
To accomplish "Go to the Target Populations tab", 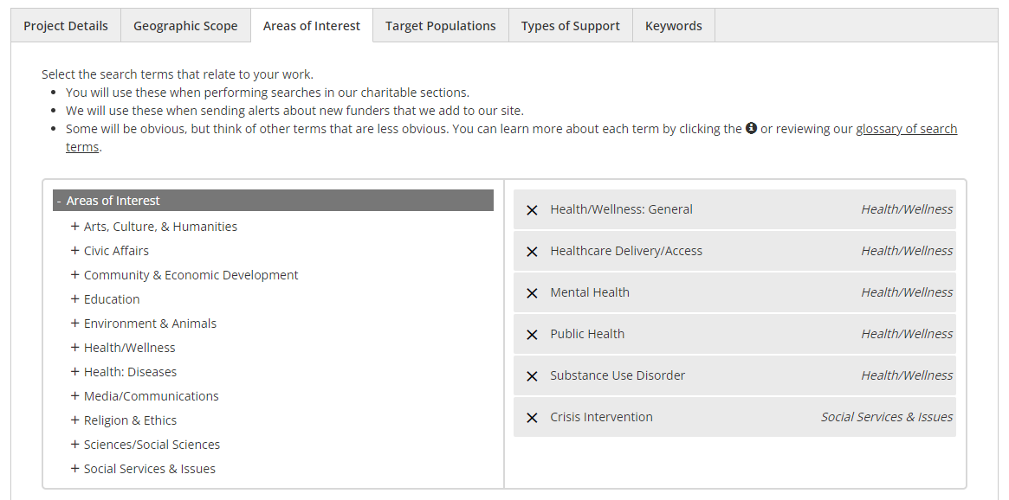I will point(440,26).
